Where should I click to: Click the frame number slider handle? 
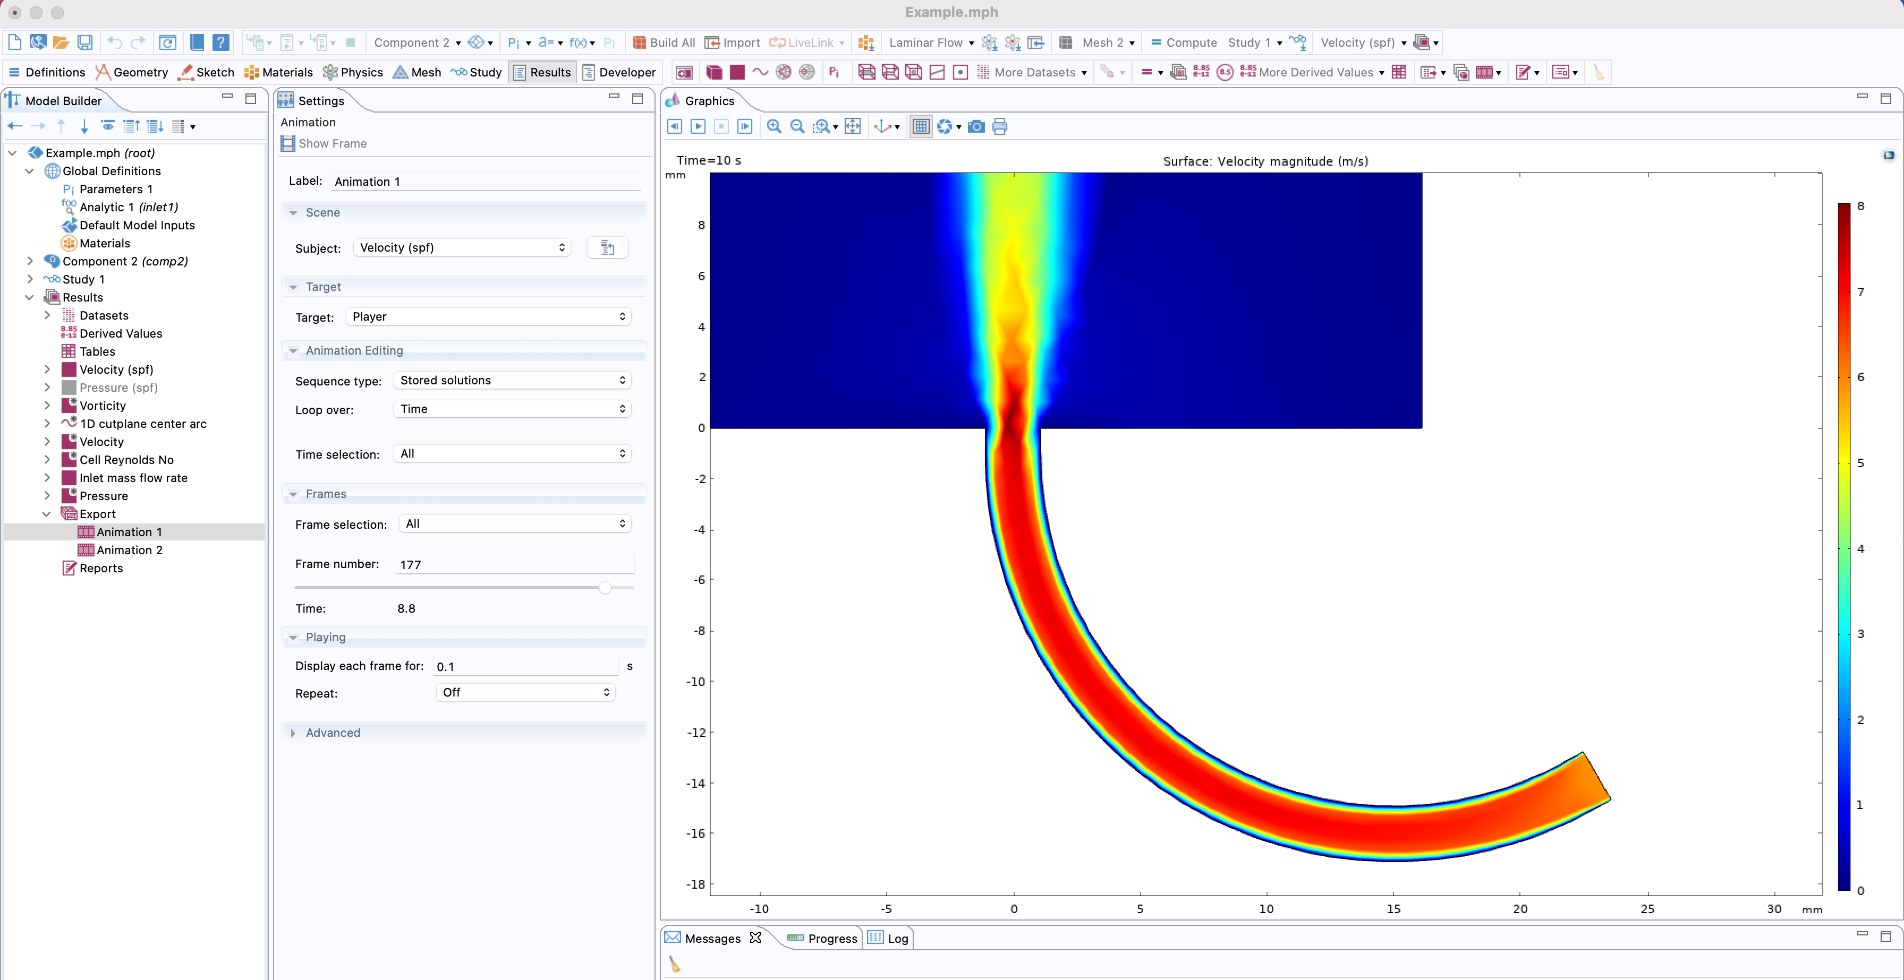(605, 588)
